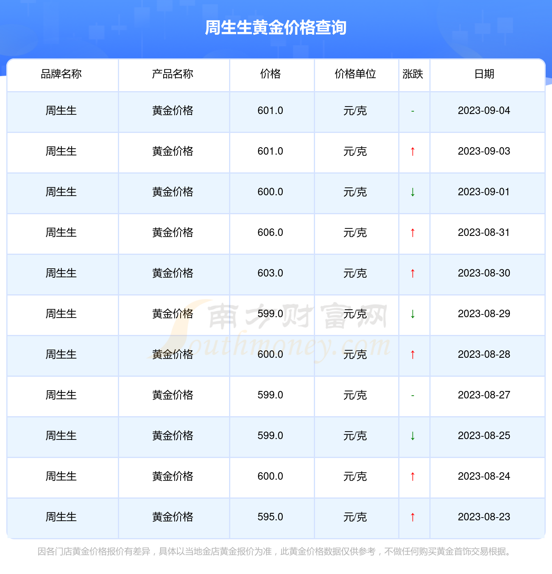Image resolution: width=552 pixels, height=574 pixels.
Task: Select the 涨跌 column header
Action: [x=413, y=74]
